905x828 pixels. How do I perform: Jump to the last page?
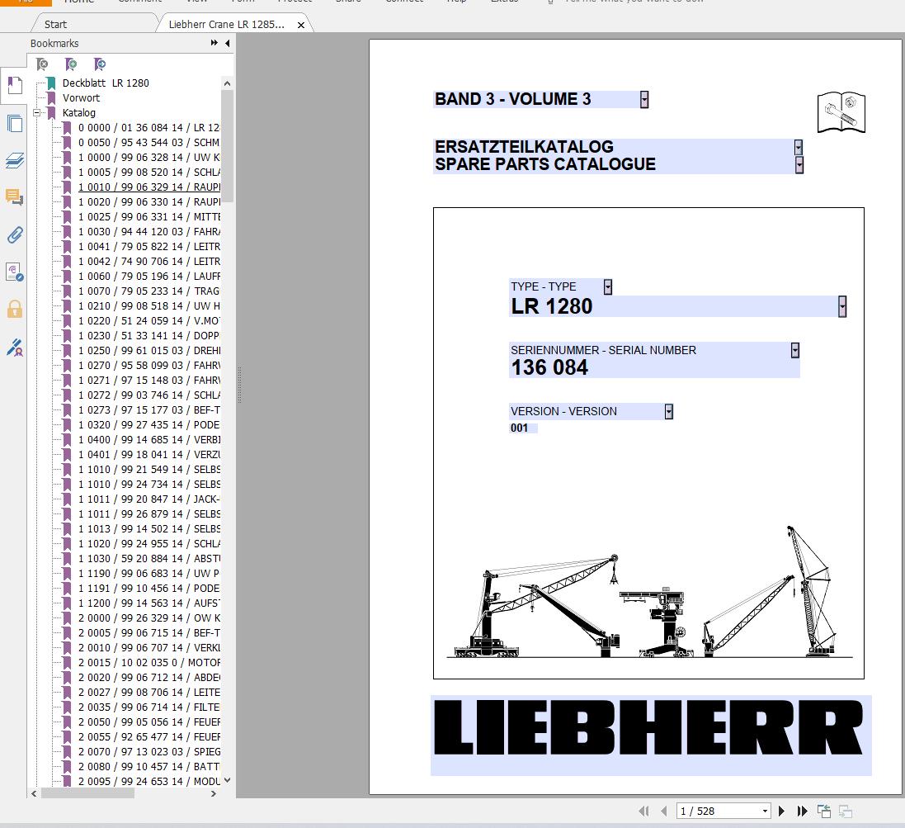pyautogui.click(x=801, y=811)
